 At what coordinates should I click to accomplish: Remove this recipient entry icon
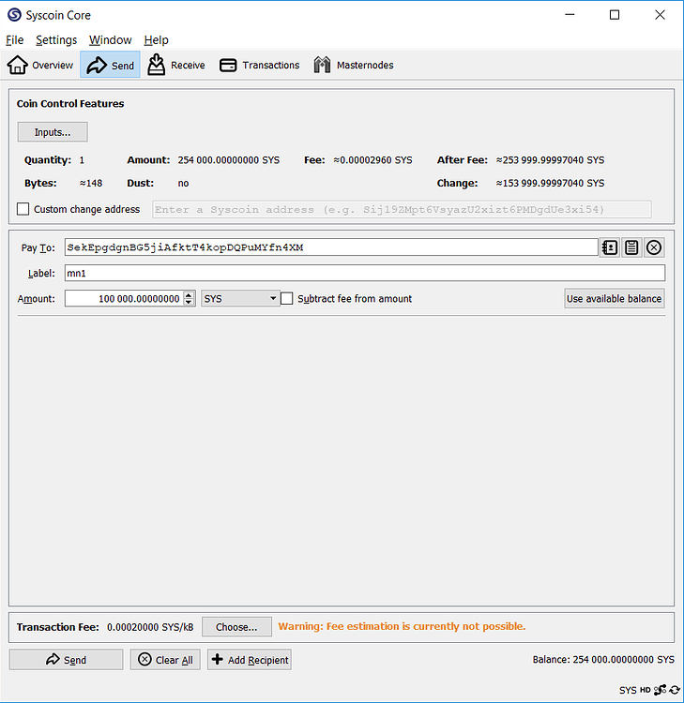(x=654, y=247)
